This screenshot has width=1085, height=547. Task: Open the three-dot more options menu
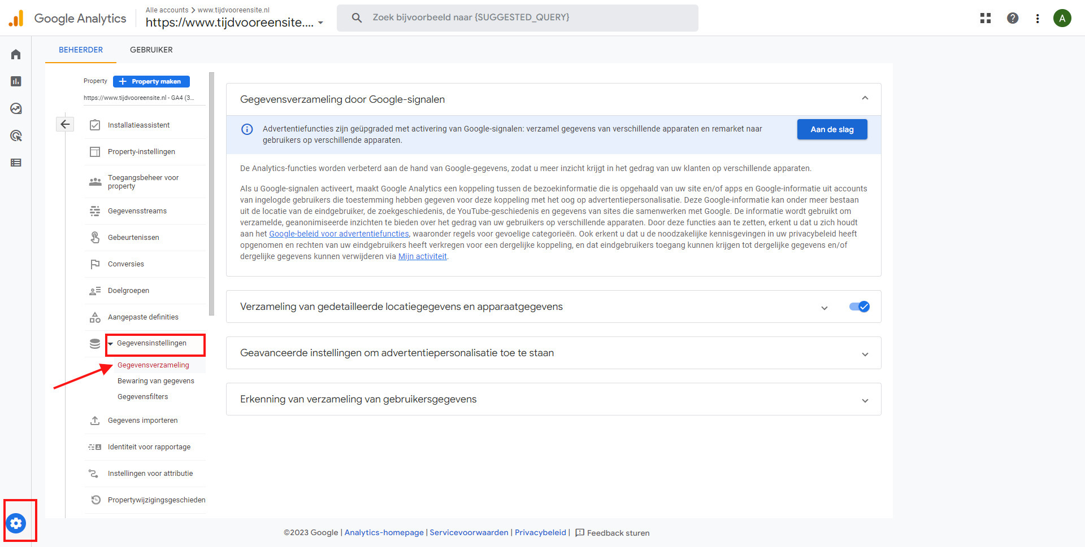click(1038, 18)
